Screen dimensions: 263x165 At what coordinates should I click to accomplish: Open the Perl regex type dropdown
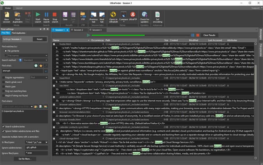click(39, 77)
